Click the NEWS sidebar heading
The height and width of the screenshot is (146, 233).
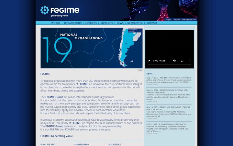[150, 74]
